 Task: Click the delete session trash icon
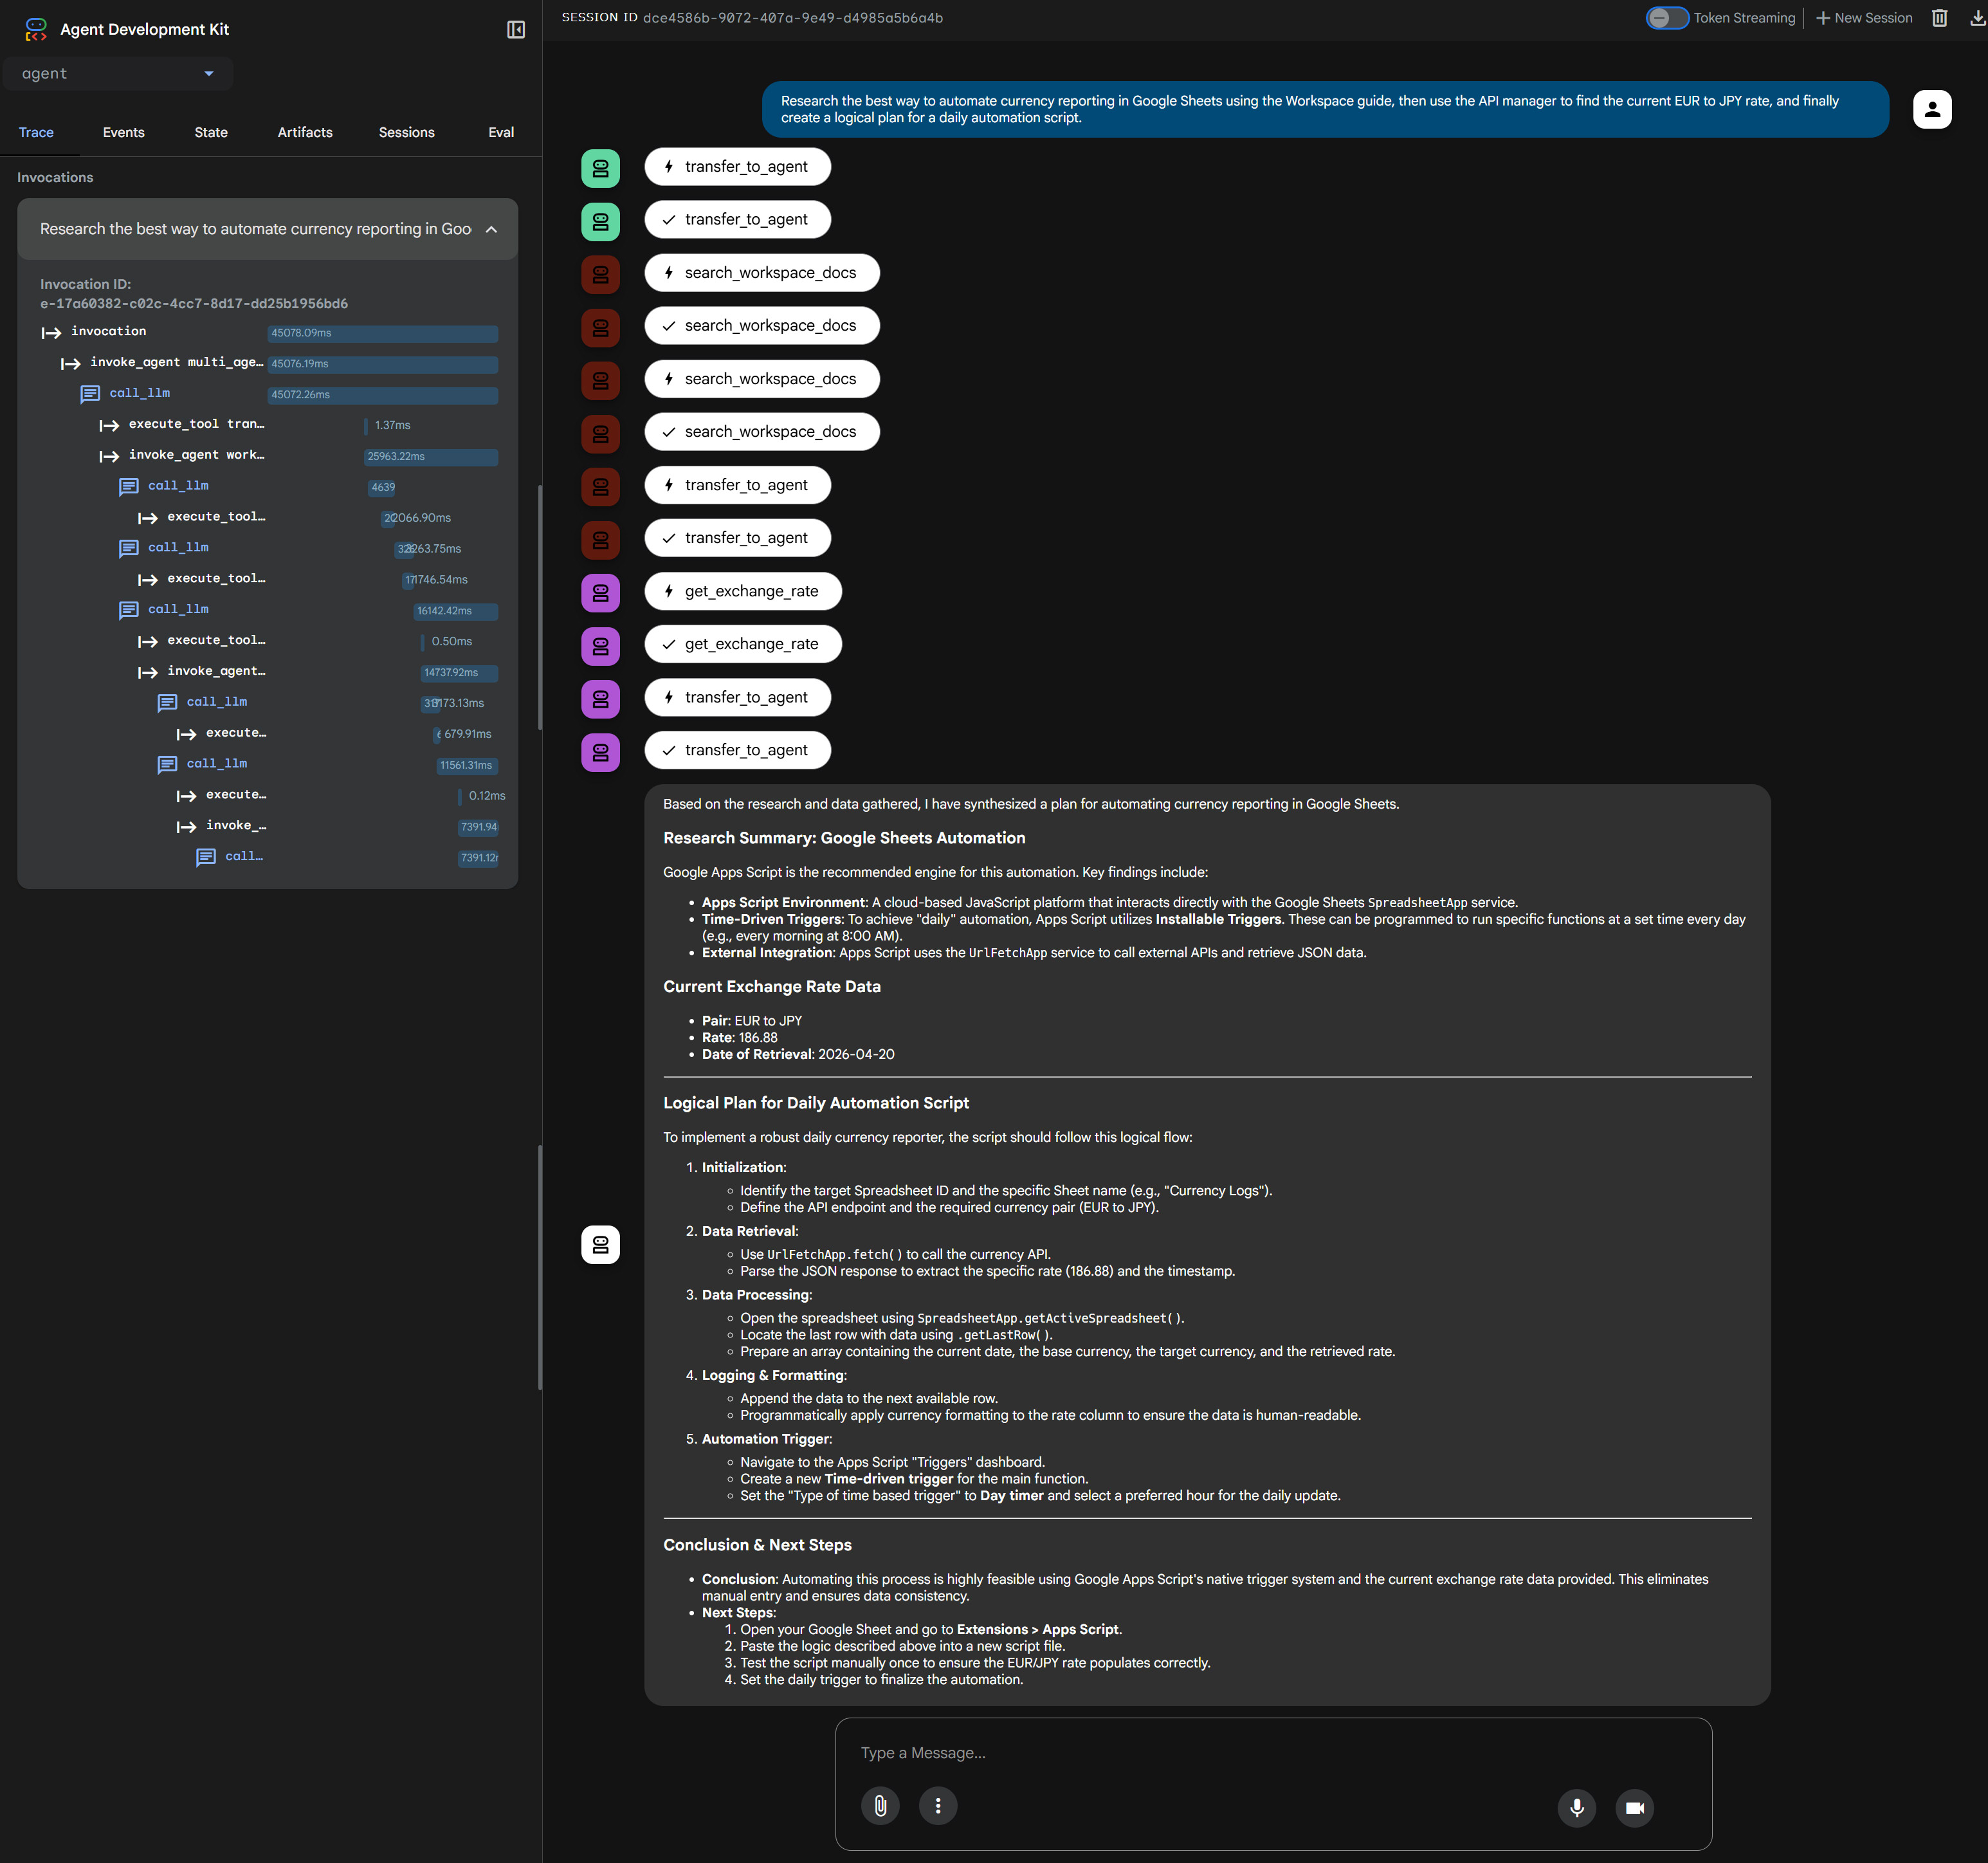click(x=1939, y=18)
